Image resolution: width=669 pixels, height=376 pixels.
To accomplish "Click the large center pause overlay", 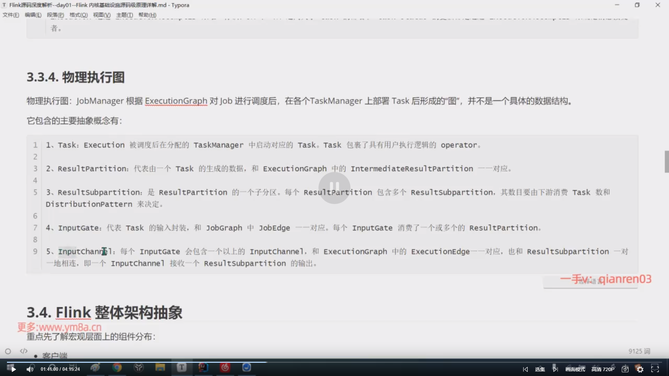I will pos(334,188).
